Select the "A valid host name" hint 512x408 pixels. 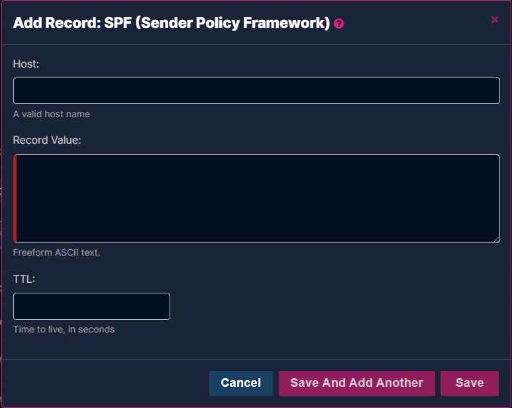51,114
